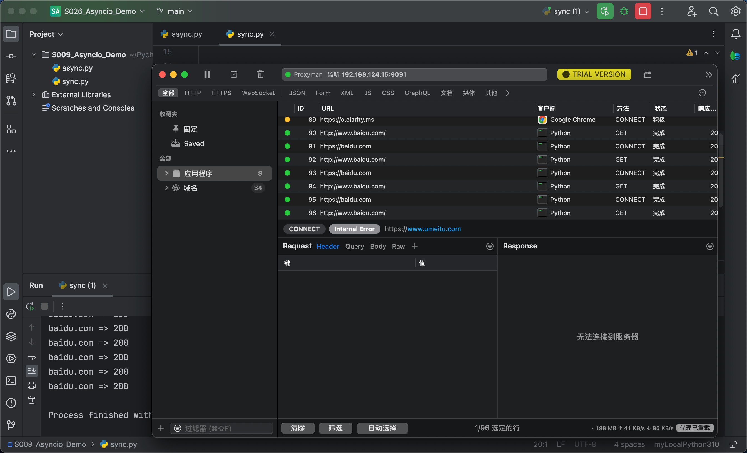Toggle the 自动选择 auto-select button
The height and width of the screenshot is (453, 747).
[382, 428]
